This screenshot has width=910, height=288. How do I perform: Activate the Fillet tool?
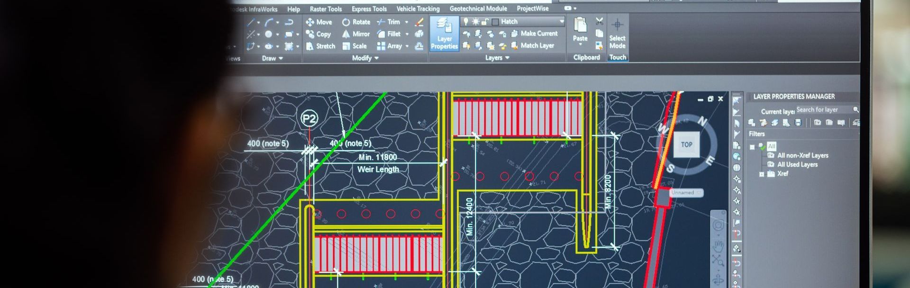[x=389, y=34]
